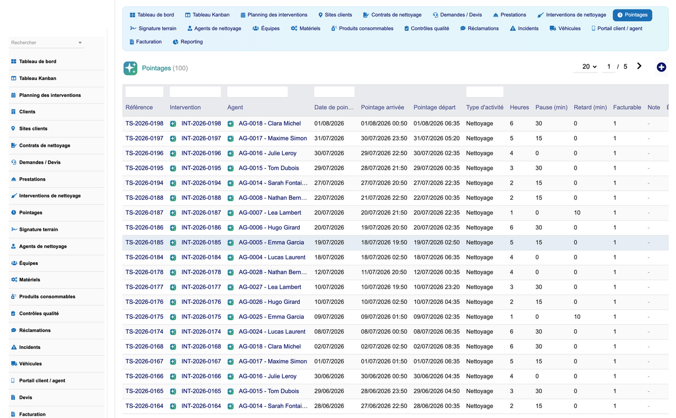Click the Date de pointage filter field
The image size is (676, 418).
(x=334, y=92)
